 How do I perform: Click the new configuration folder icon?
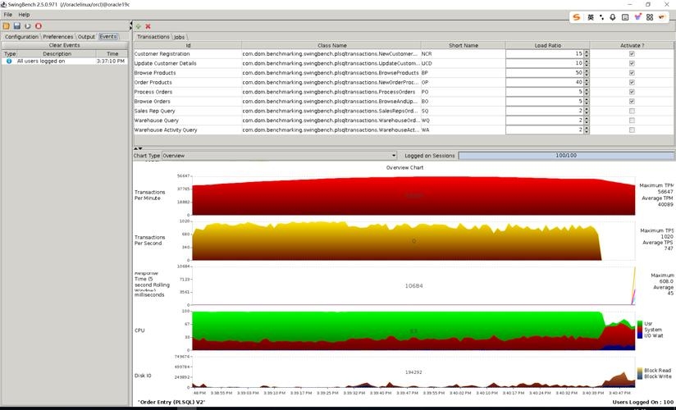click(x=7, y=26)
